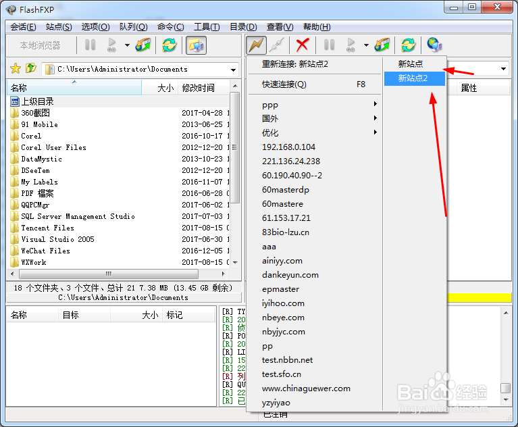The height and width of the screenshot is (427, 518).
Task: Open the 帮助(H) menu
Action: (x=317, y=27)
